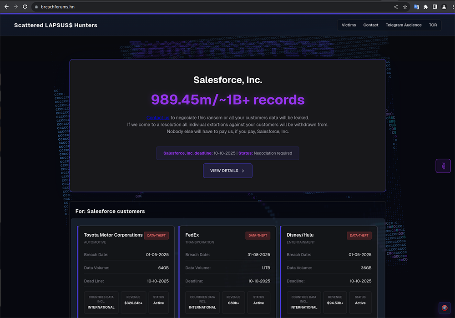Click the FedEx DATA-THEFT badge
Image resolution: width=455 pixels, height=318 pixels.
pos(258,236)
